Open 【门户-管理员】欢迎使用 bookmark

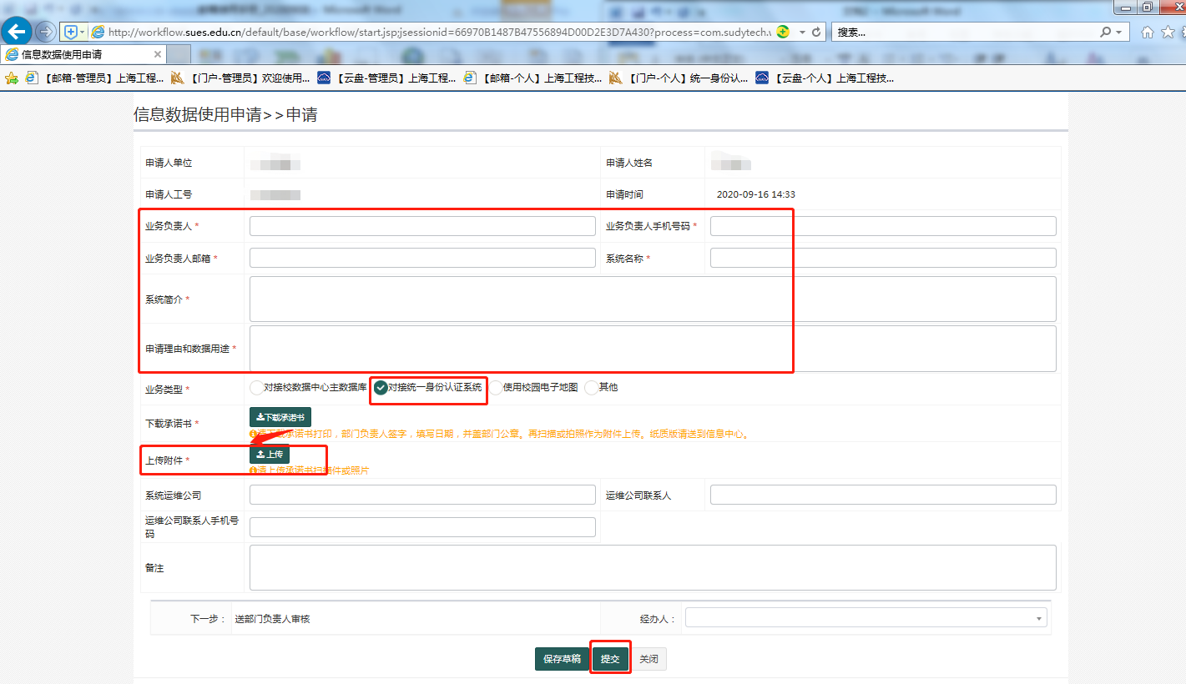pos(240,78)
